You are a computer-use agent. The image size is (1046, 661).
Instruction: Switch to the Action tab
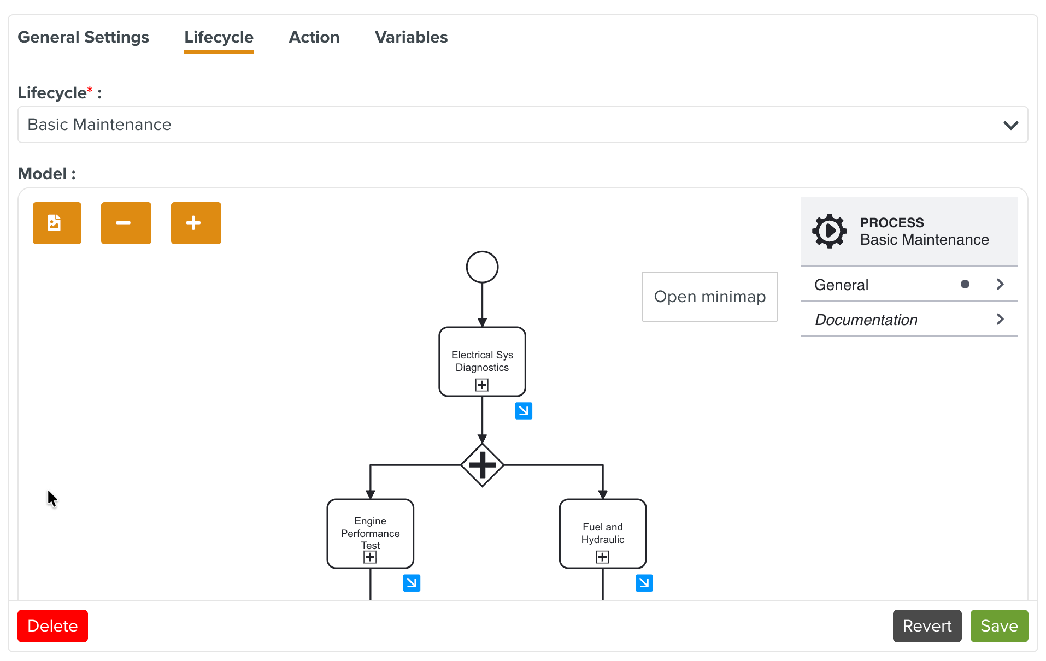click(314, 37)
